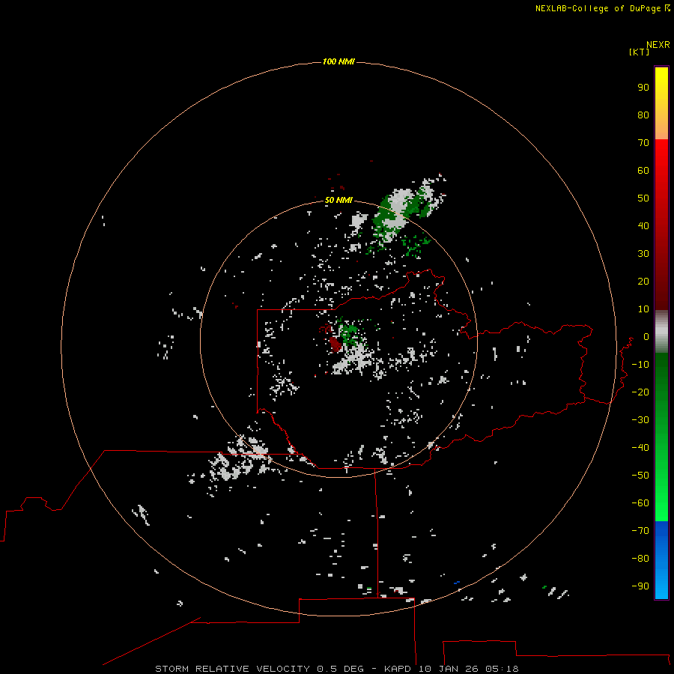Click the 0.5 DEG elevation text in the caption
The image size is (674, 674).
point(341,669)
